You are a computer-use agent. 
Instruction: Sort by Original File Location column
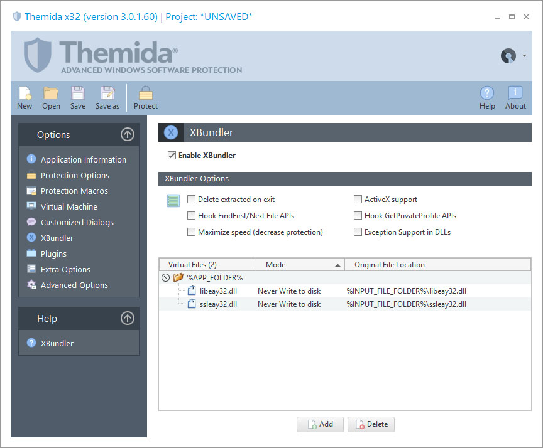(437, 265)
